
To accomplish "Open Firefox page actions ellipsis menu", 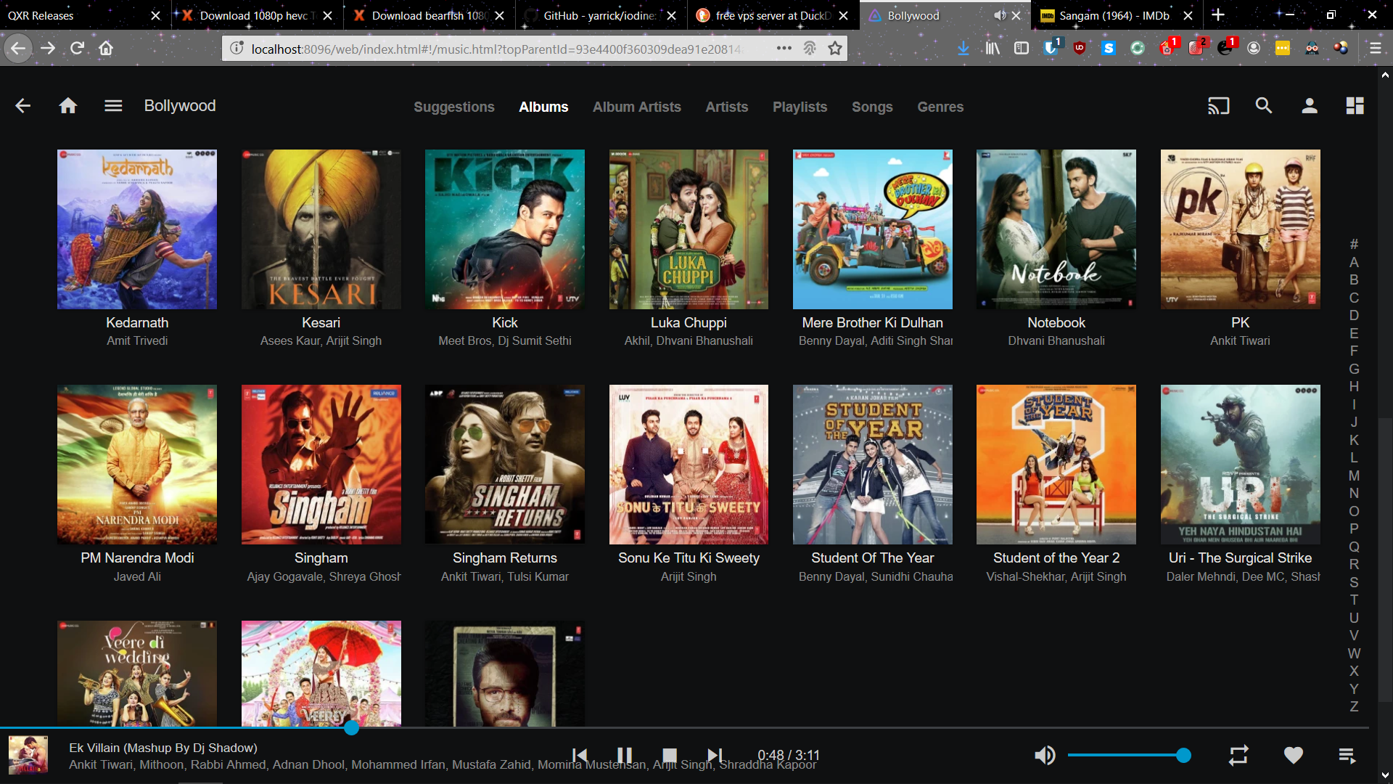I will pos(784,49).
